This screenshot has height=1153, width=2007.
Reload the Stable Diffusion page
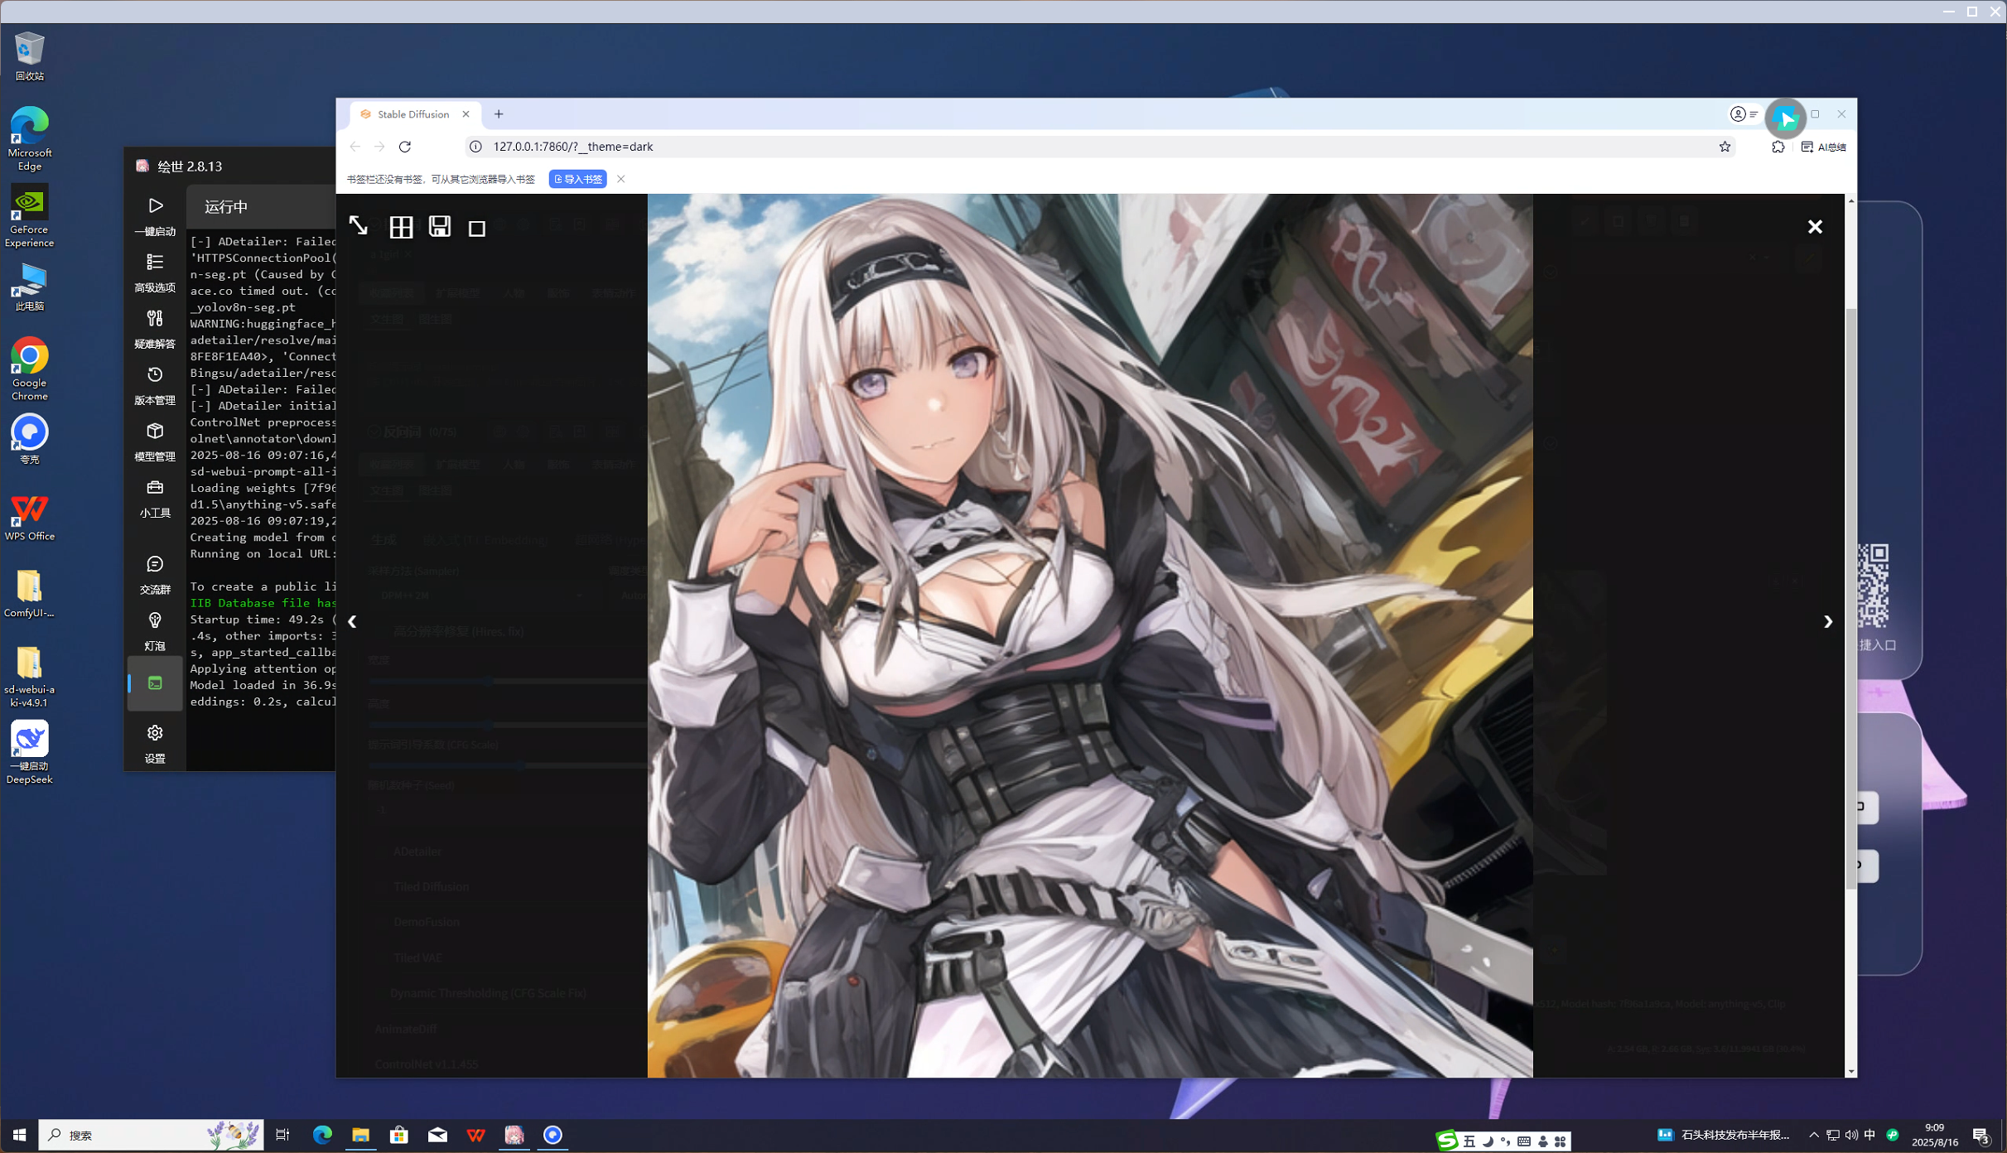pos(405,147)
